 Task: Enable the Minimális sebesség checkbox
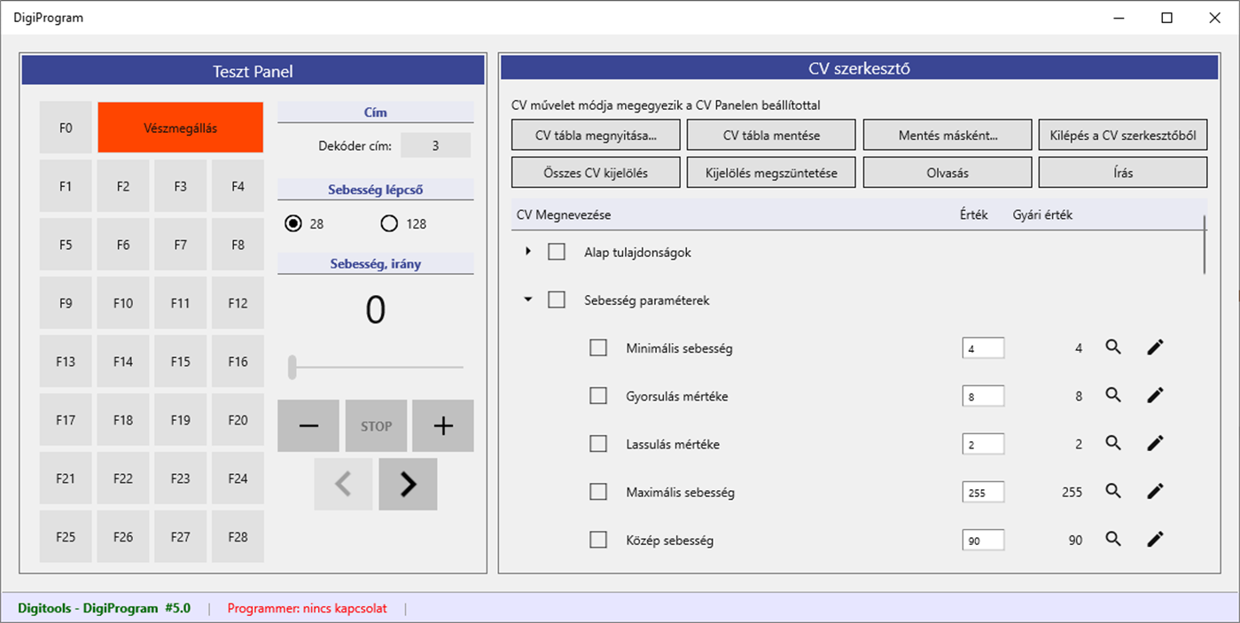point(597,347)
